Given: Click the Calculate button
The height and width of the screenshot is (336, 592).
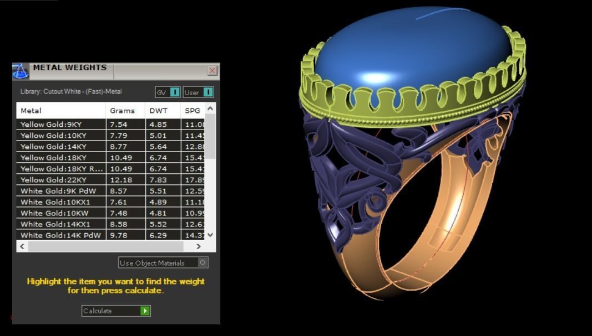Looking at the screenshot, I should [116, 311].
